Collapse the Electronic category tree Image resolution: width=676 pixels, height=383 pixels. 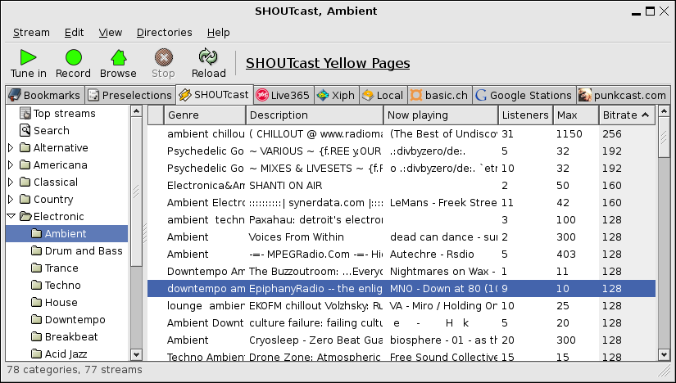11,217
